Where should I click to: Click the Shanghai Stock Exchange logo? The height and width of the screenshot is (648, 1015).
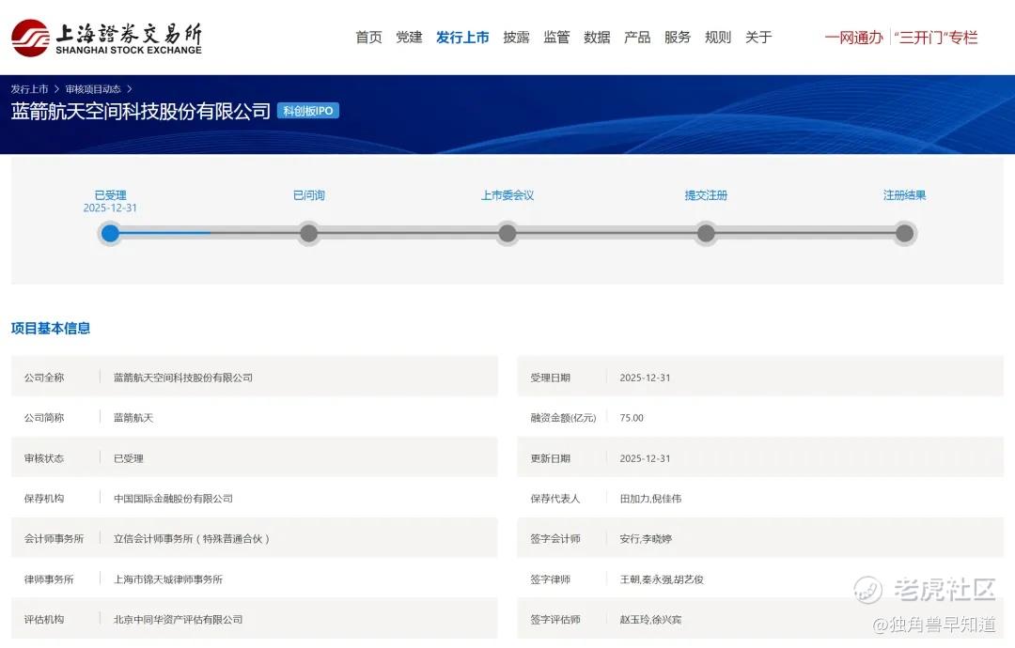tap(106, 38)
